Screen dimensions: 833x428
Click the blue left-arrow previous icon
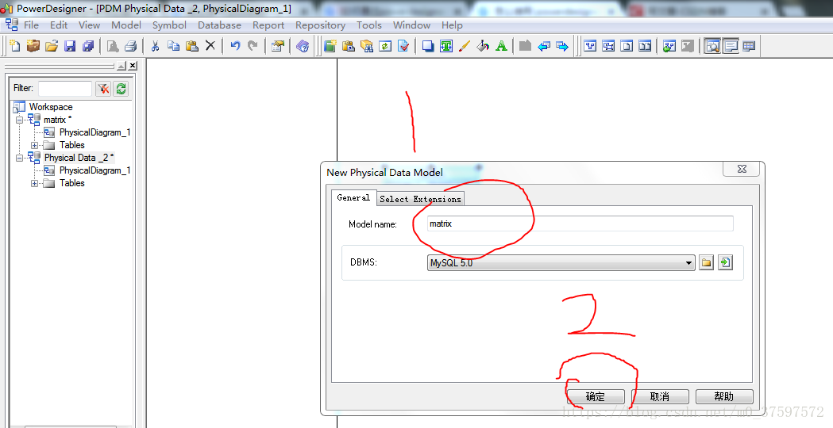pos(544,46)
